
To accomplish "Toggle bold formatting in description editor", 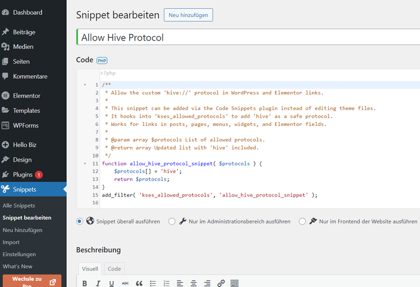I will (85, 283).
